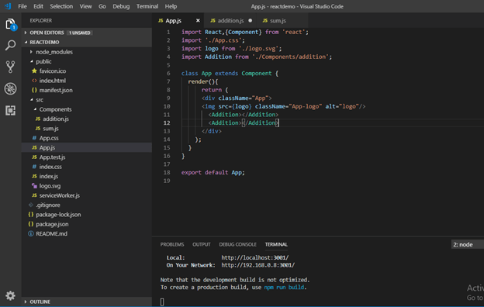484x307 pixels.
Task: Open index.js in the file tree
Action: pyautogui.click(x=48, y=176)
